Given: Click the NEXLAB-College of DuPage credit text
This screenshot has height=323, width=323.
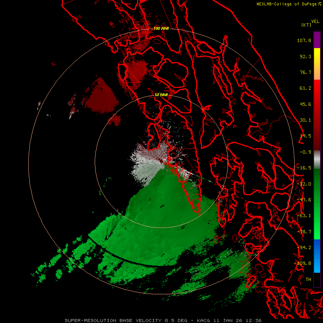Looking at the screenshot, I should click(x=289, y=4).
